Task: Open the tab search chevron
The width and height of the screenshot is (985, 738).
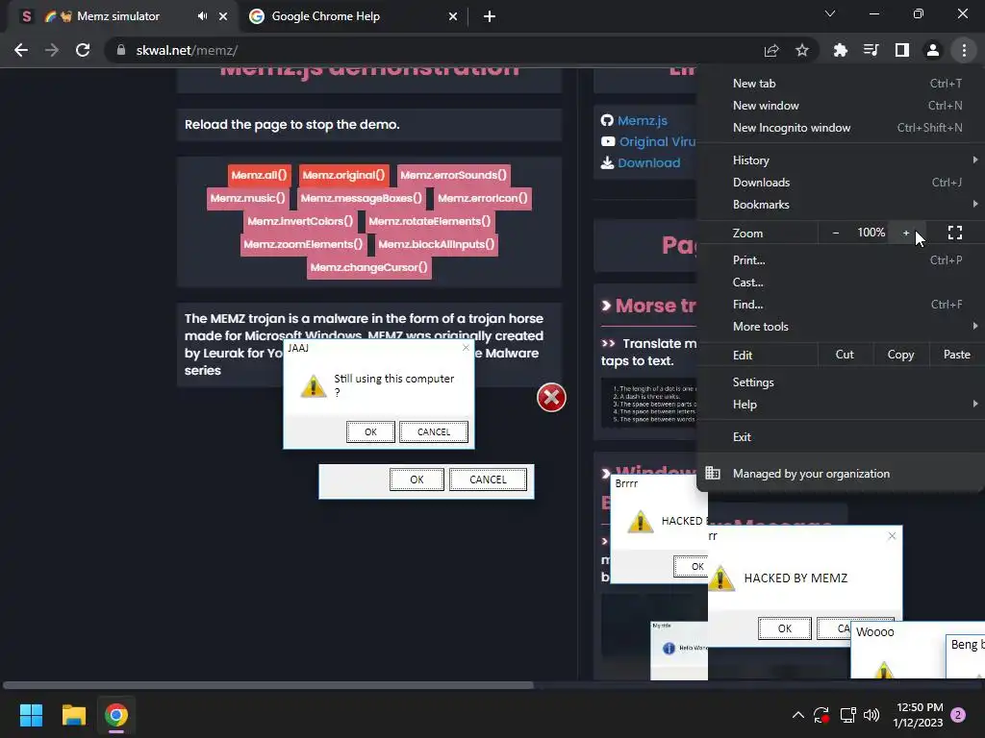Action: [x=830, y=13]
